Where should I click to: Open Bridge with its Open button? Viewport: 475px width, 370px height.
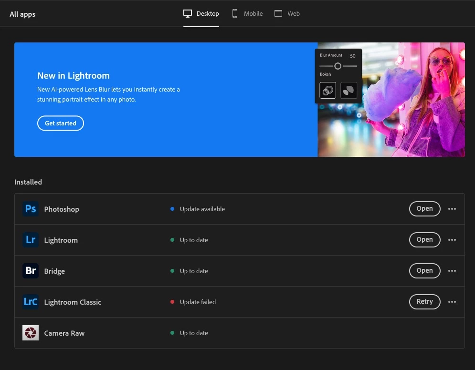tap(425, 271)
